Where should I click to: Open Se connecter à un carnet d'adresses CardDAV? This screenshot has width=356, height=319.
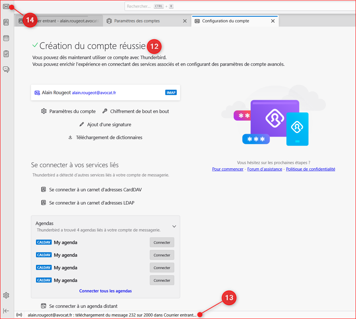coord(91,190)
